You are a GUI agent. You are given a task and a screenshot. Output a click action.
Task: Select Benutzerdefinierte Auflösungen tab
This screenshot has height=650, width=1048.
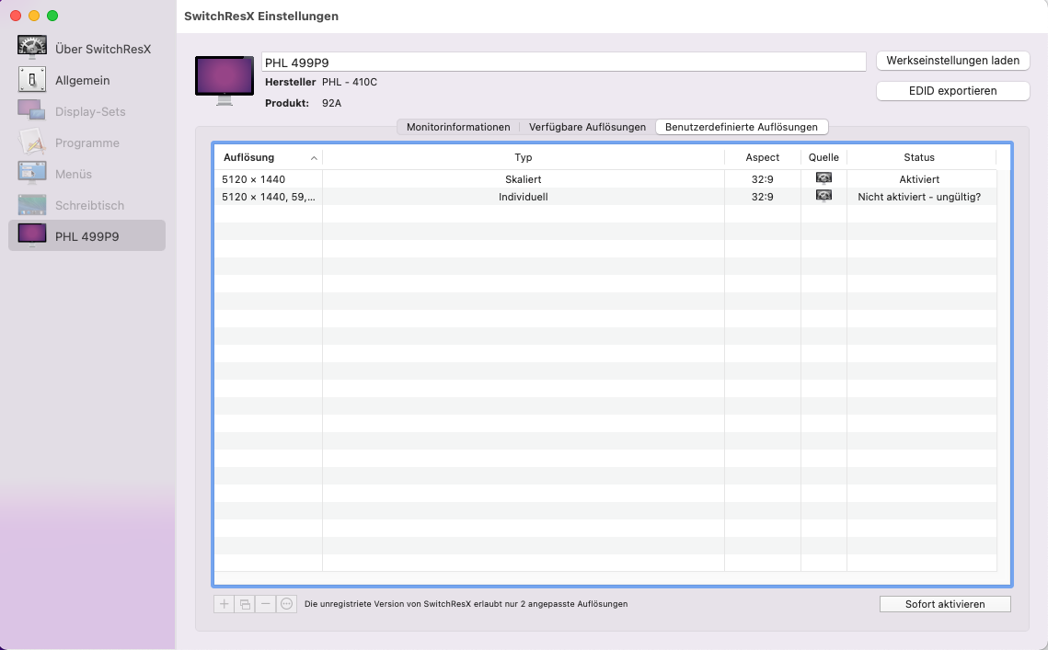pyautogui.click(x=742, y=127)
